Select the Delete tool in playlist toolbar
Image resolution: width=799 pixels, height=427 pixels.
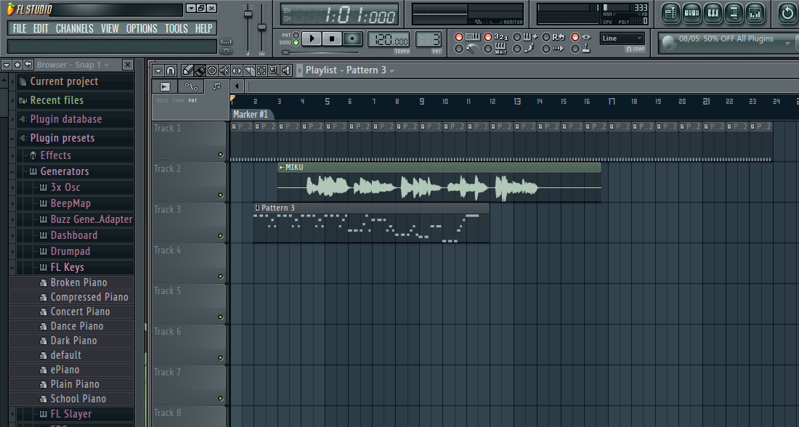coord(212,70)
